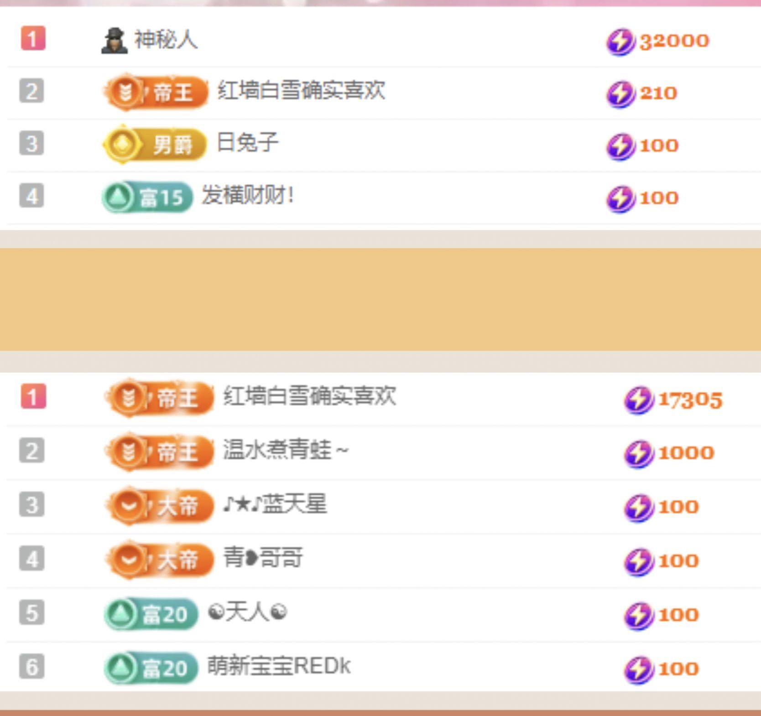Click the 神秘人 mystery avatar icon
The width and height of the screenshot is (761, 716).
114,41
